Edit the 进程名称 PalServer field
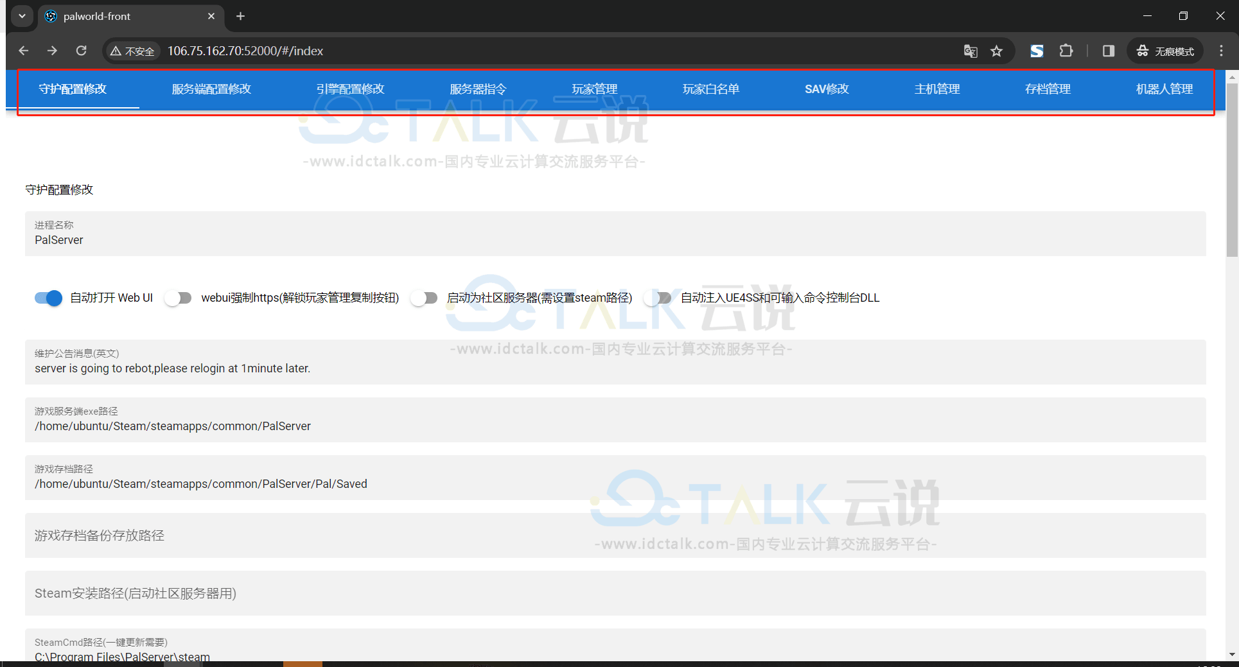This screenshot has height=667, width=1239. (x=615, y=234)
